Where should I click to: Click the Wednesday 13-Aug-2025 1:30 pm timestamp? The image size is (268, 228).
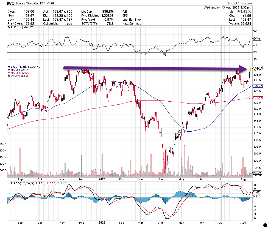click(227, 7)
